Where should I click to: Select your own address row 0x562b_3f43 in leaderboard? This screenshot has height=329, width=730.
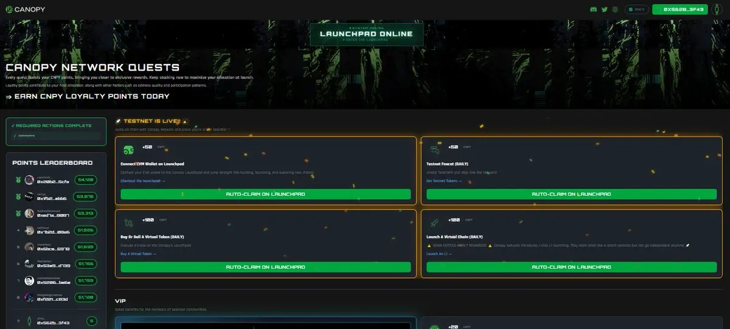coord(54,322)
